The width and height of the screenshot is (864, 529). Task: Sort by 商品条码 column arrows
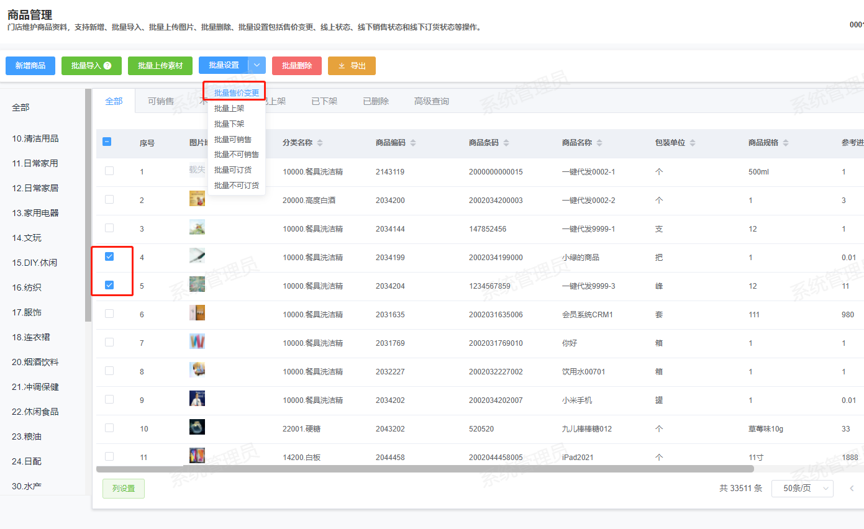tap(506, 143)
